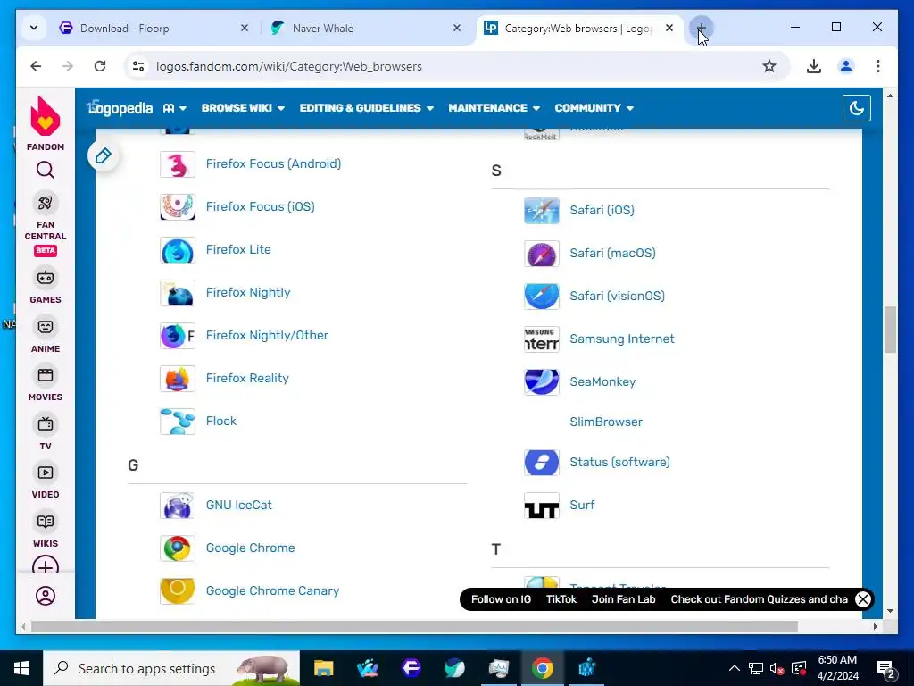Screen dimensions: 914x686
Task: Click the Flock logo thumbnail
Action: [178, 422]
